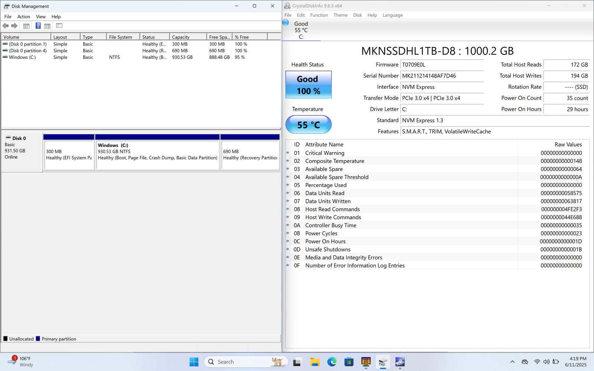Open View menu in Disk Management

coord(41,17)
